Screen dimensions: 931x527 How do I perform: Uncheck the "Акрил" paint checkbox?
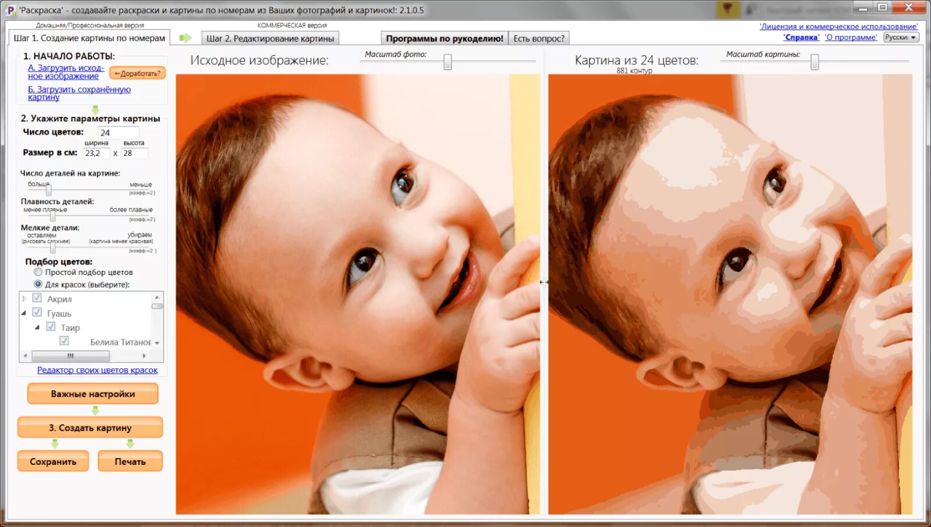tap(37, 299)
